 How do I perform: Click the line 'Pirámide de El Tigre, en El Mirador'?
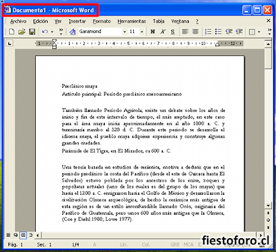point(103,151)
